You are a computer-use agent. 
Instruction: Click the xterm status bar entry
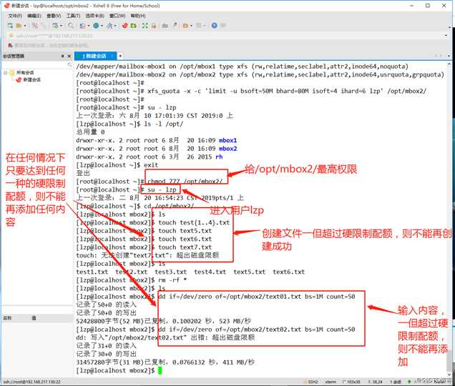[x=331, y=382]
